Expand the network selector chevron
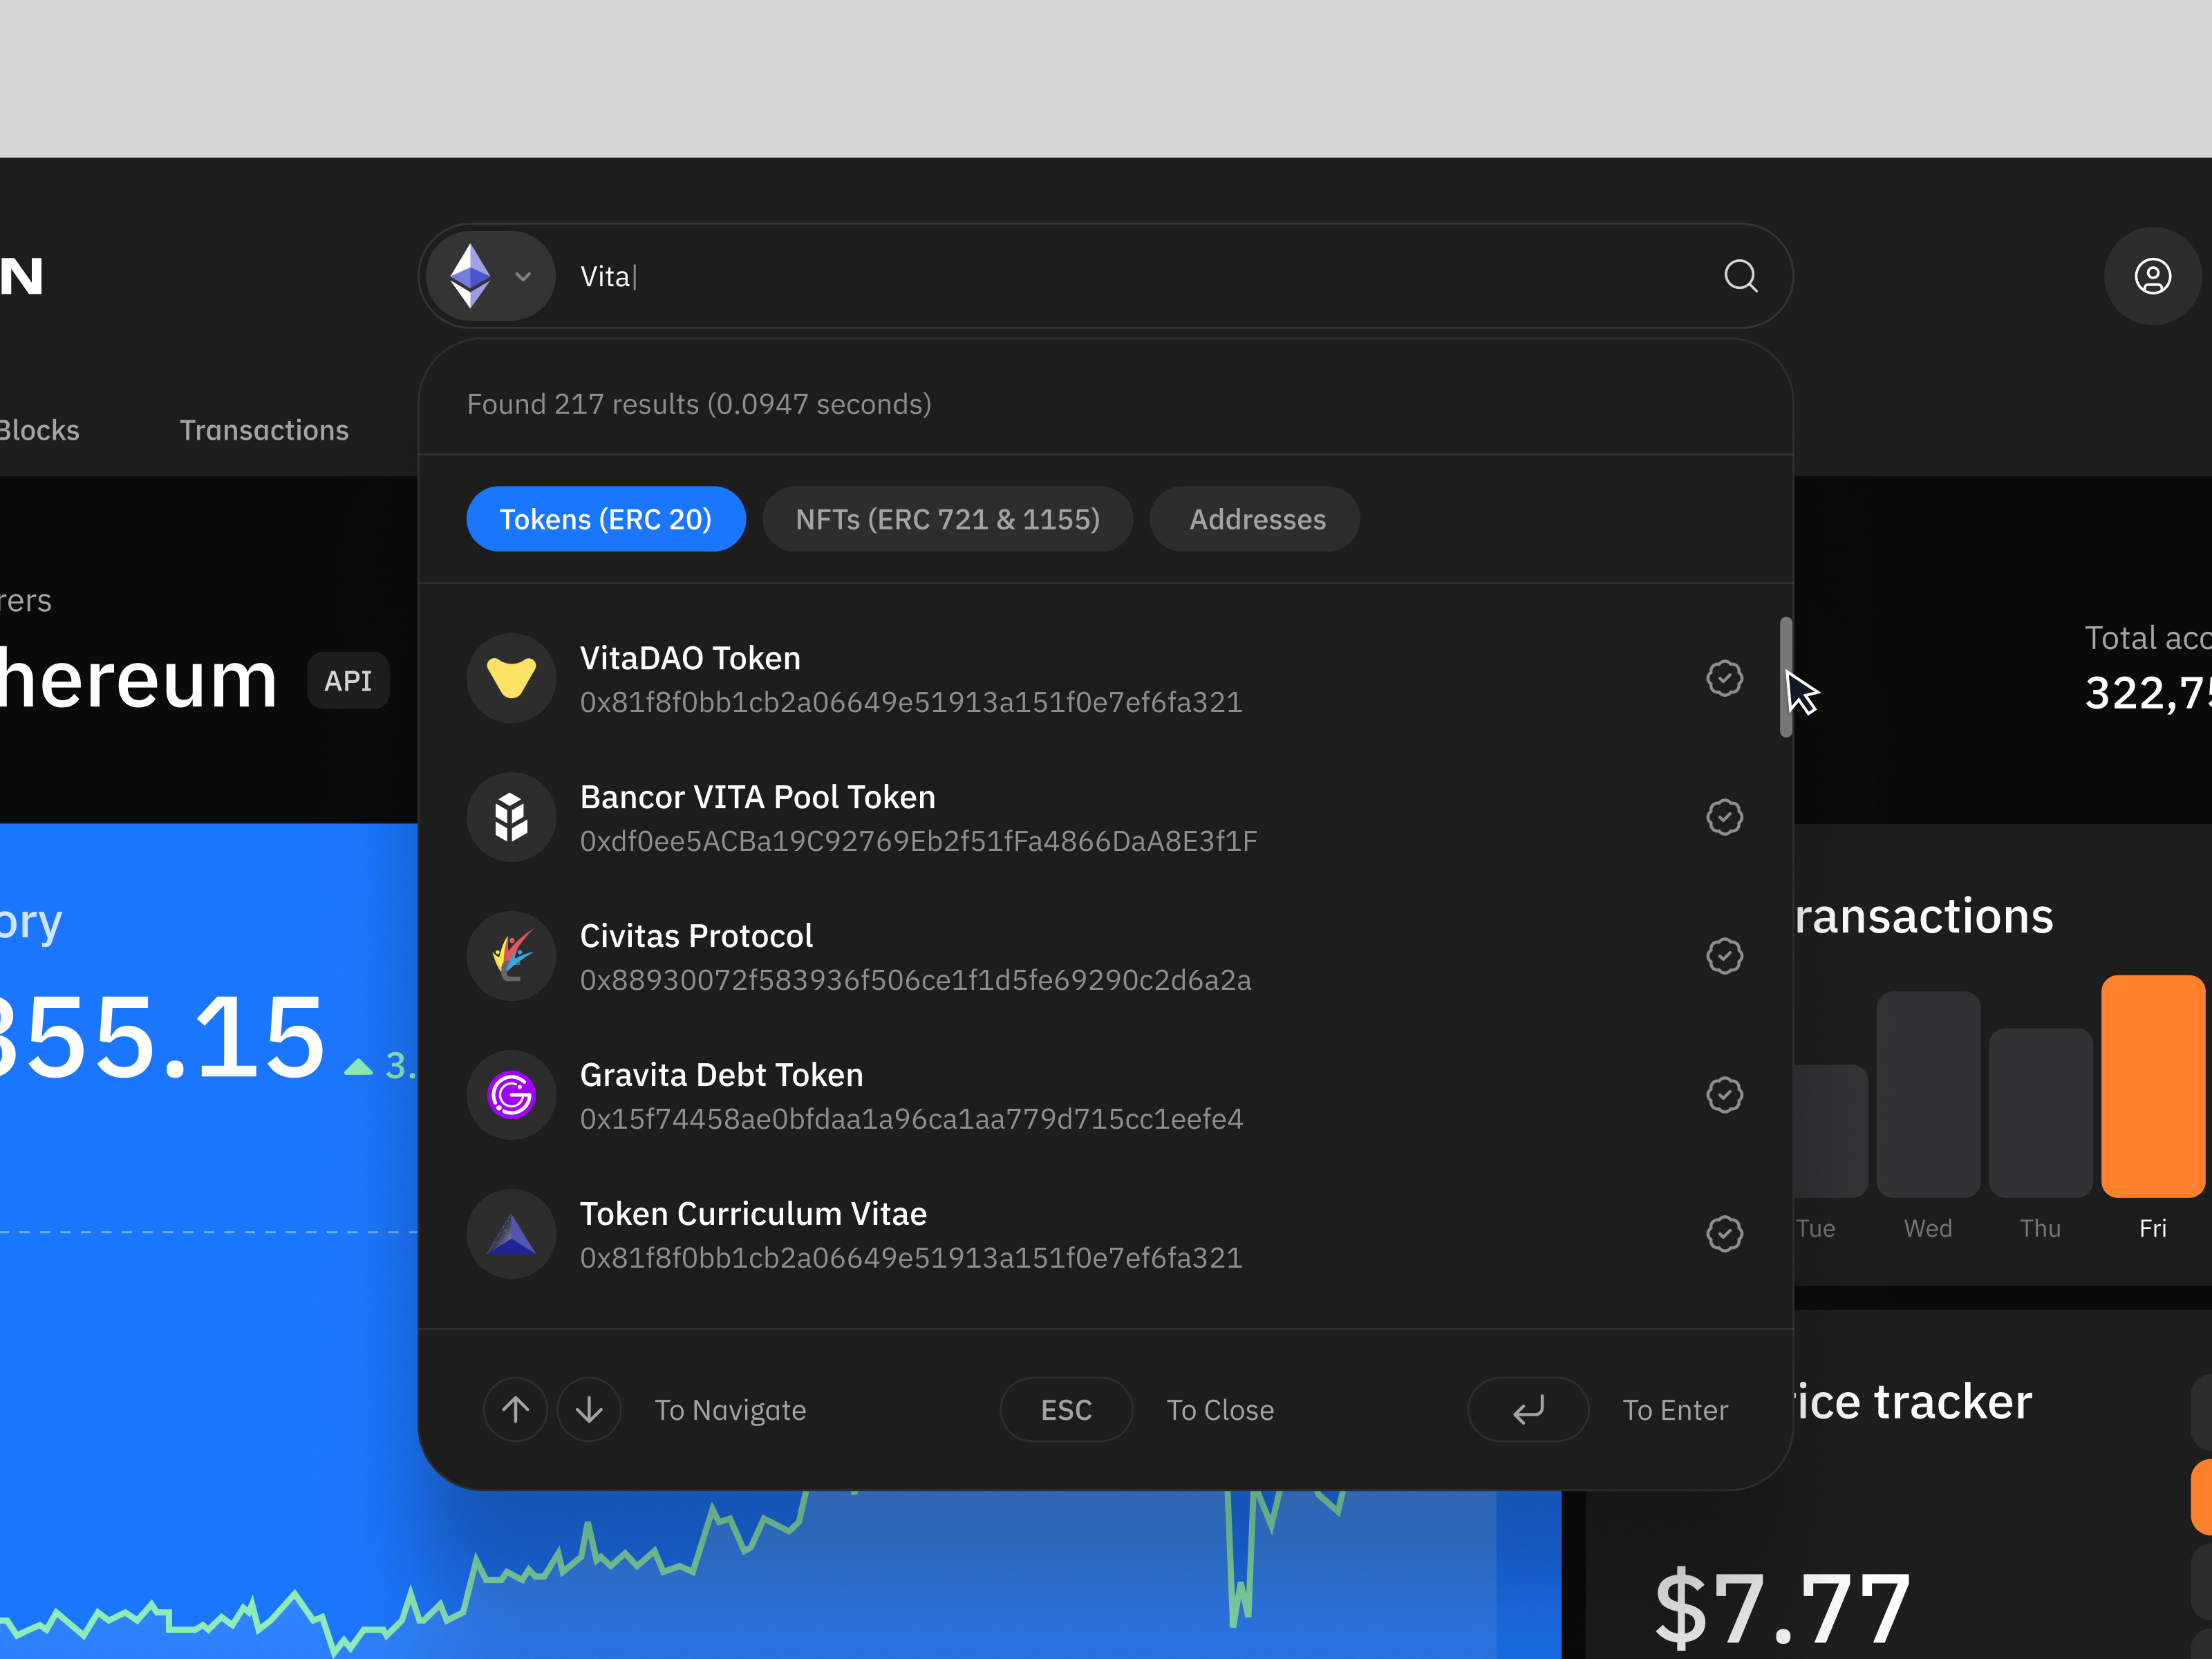This screenshot has width=2212, height=1659. point(523,276)
